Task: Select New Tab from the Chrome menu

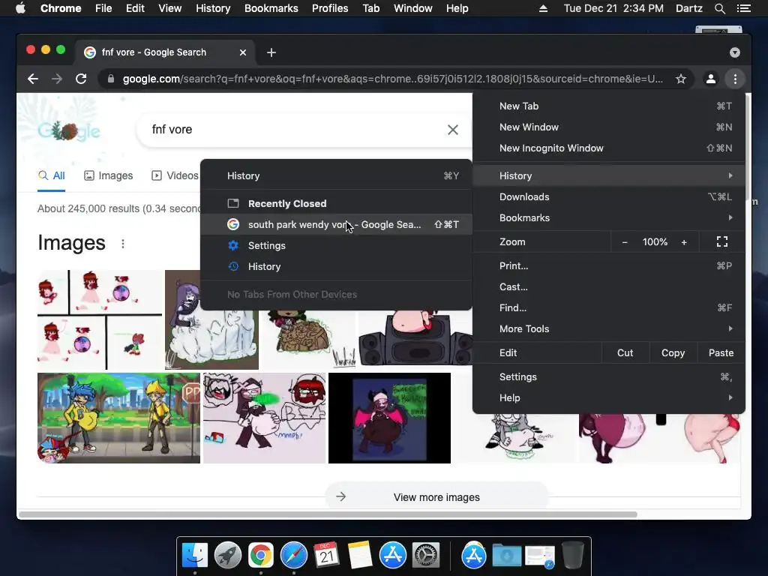Action: coord(609,106)
